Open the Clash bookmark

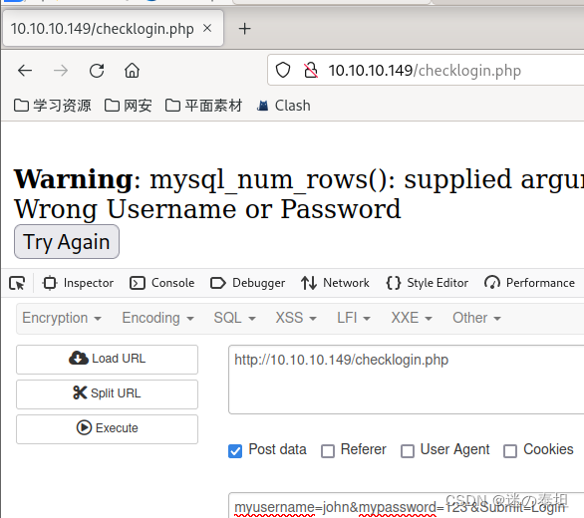click(x=284, y=106)
